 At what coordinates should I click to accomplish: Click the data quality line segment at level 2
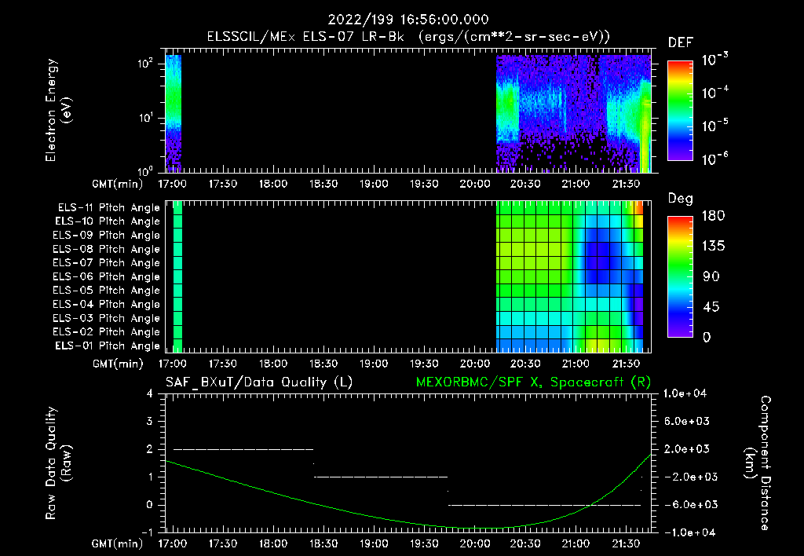point(243,449)
